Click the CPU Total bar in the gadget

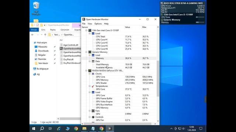(200, 17)
